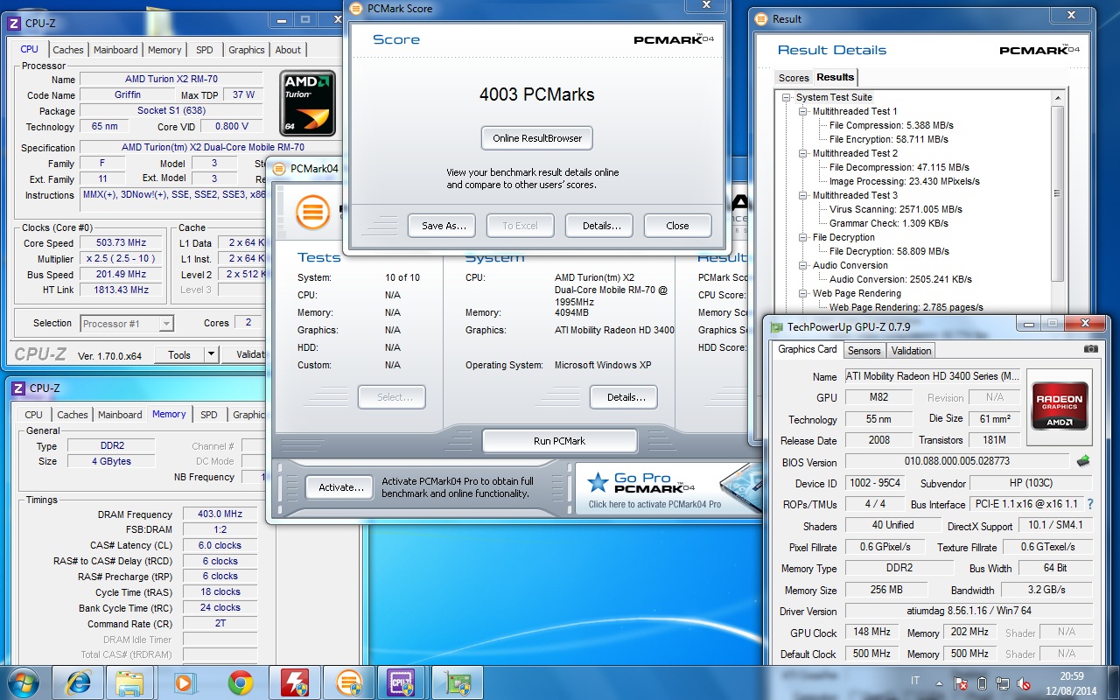The height and width of the screenshot is (700, 1120).
Task: Switch to the Caches tab in top CPU-Z
Action: (x=68, y=50)
